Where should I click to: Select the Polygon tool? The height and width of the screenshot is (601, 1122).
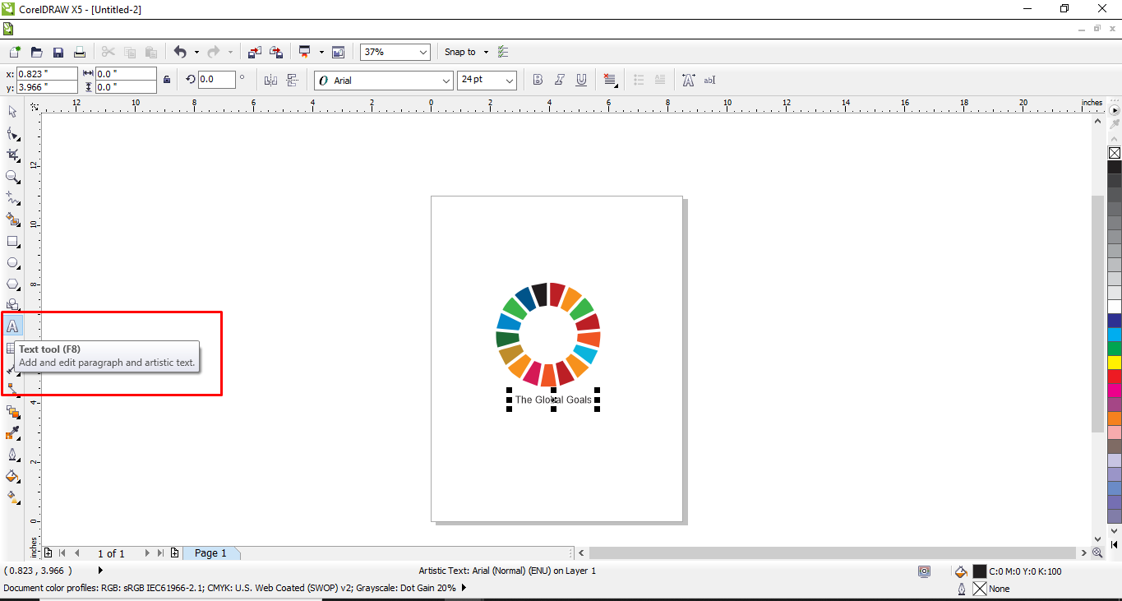coord(12,284)
